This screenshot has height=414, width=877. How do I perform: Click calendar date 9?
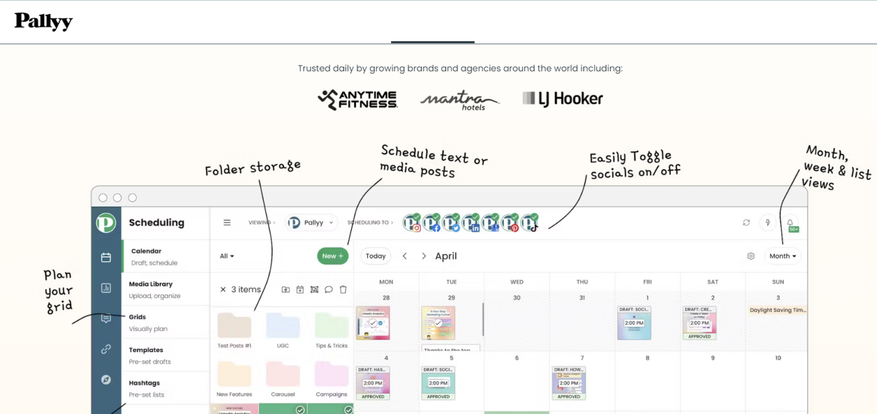coord(713,358)
